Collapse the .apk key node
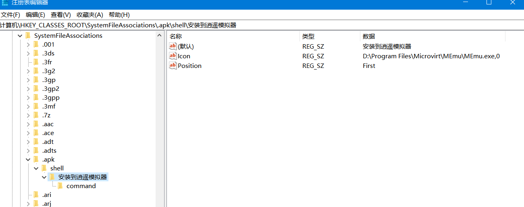This screenshot has height=207, width=524. (x=28, y=160)
